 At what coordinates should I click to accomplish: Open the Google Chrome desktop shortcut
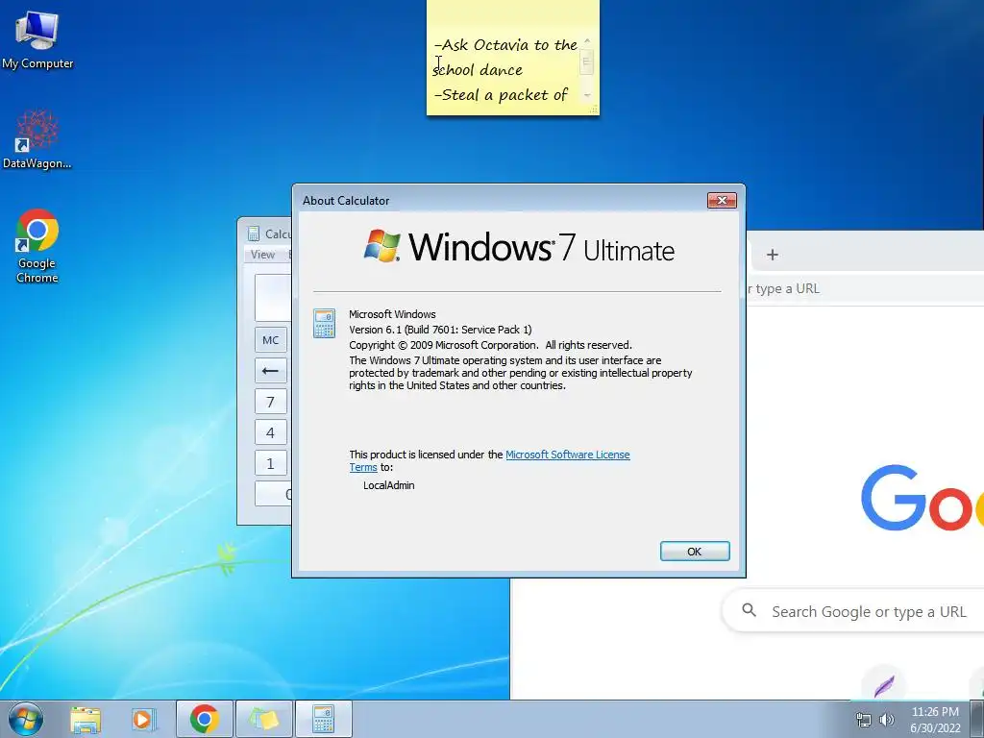(x=37, y=246)
